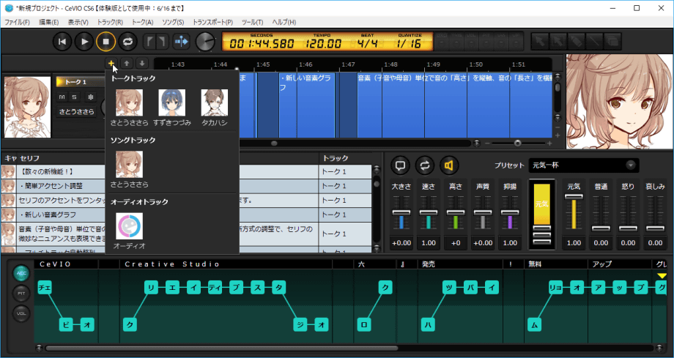Select row ・新しい音素グラフ in line list
Image resolution: width=674 pixels, height=358 pixels.
(x=185, y=215)
